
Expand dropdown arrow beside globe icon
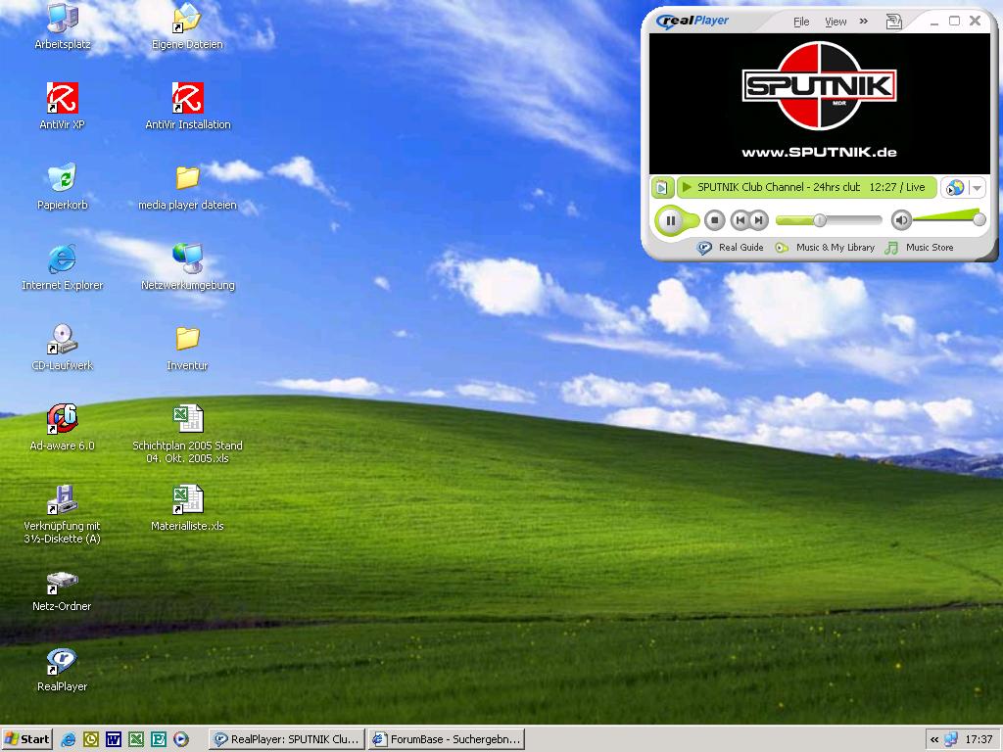tap(977, 187)
